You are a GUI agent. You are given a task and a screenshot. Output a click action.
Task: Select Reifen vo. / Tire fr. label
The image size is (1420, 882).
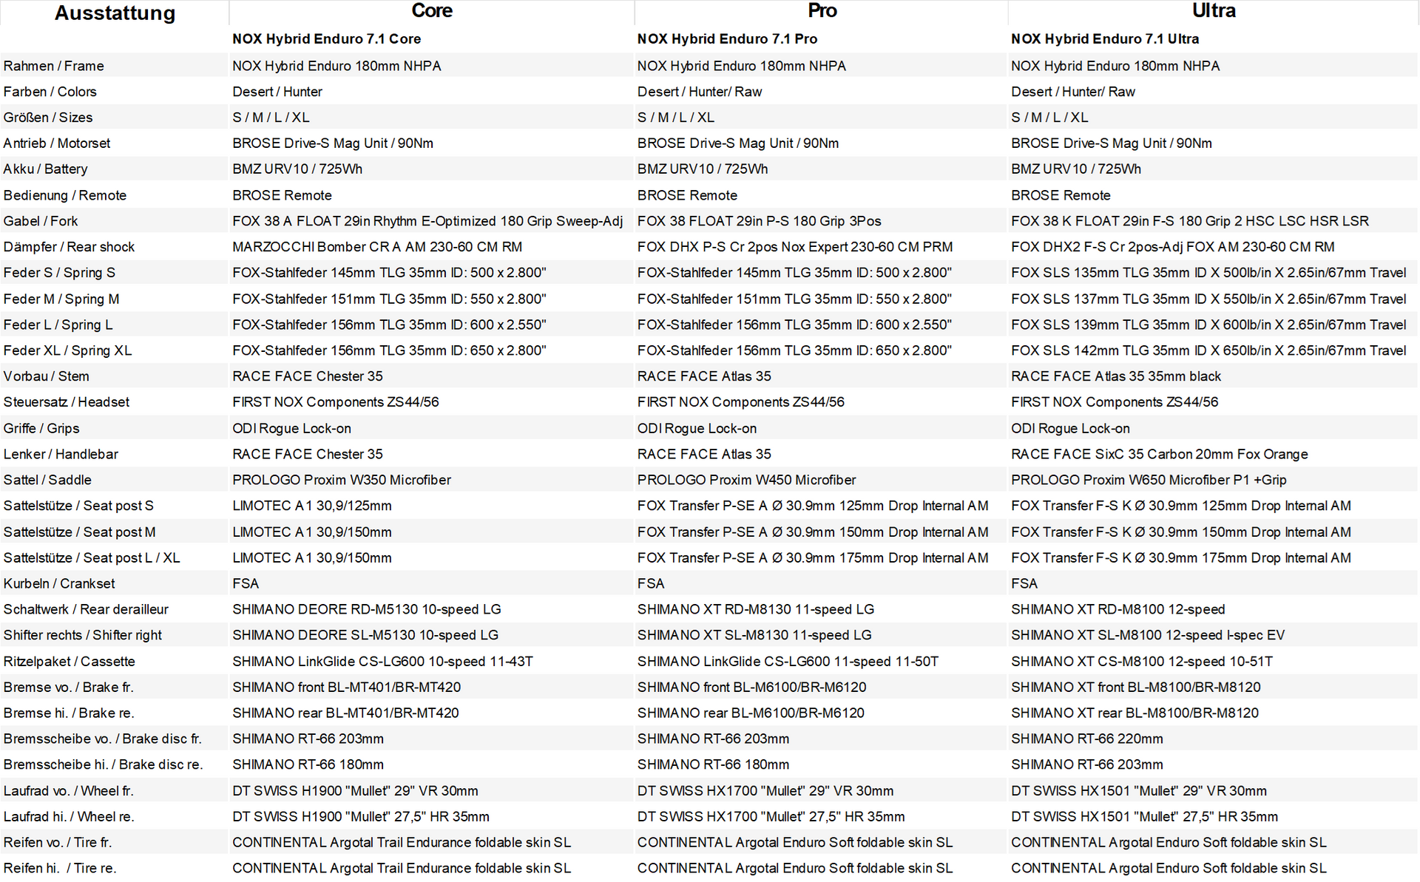point(58,843)
